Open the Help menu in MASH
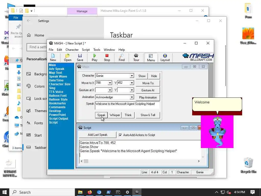The width and height of the screenshot is (261, 196). pos(122,50)
